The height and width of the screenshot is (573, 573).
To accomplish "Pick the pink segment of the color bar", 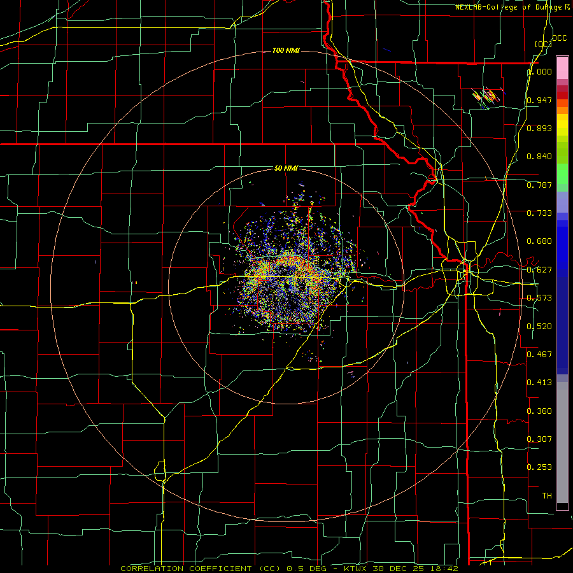I will 562,67.
